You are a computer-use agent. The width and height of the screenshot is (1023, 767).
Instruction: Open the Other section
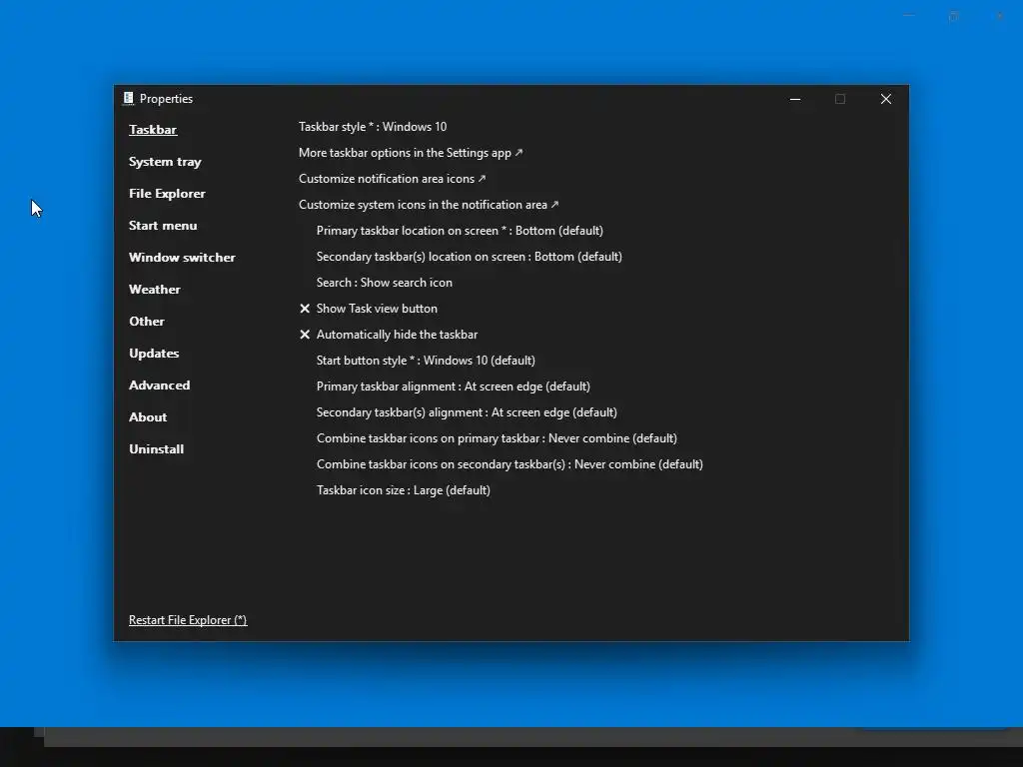147,322
